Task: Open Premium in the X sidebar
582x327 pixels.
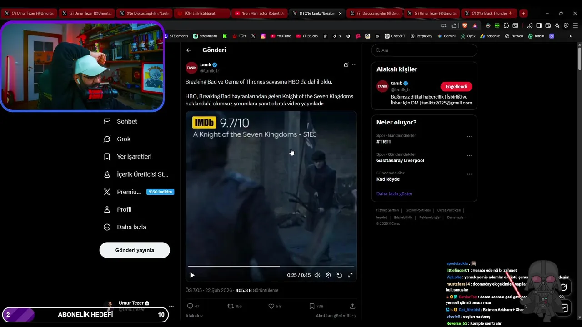Action: (138, 192)
